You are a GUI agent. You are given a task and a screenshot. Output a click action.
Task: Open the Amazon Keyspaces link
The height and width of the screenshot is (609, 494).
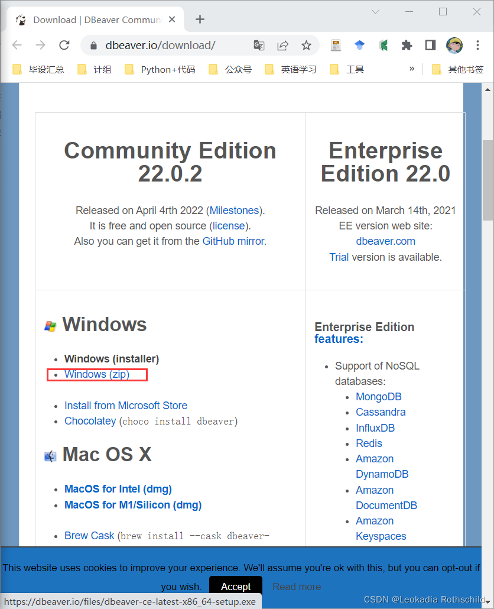(381, 529)
